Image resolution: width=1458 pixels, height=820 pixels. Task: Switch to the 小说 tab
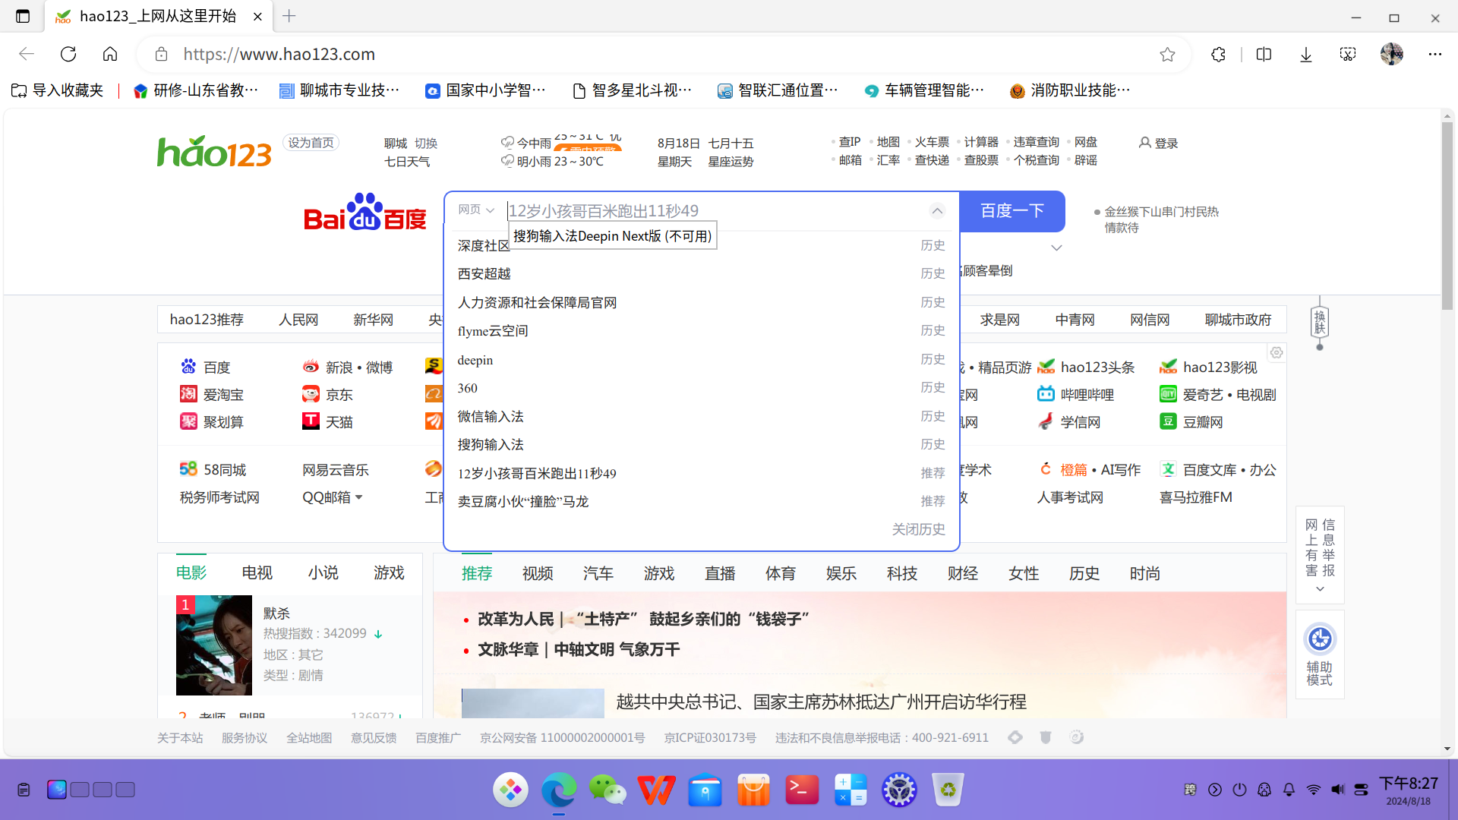click(323, 572)
